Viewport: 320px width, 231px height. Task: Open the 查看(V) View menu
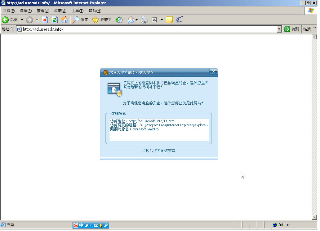coord(43,11)
